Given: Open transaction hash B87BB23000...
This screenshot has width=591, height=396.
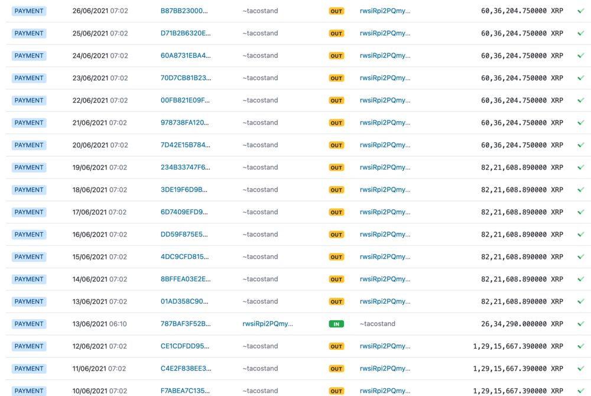Looking at the screenshot, I should tap(184, 11).
